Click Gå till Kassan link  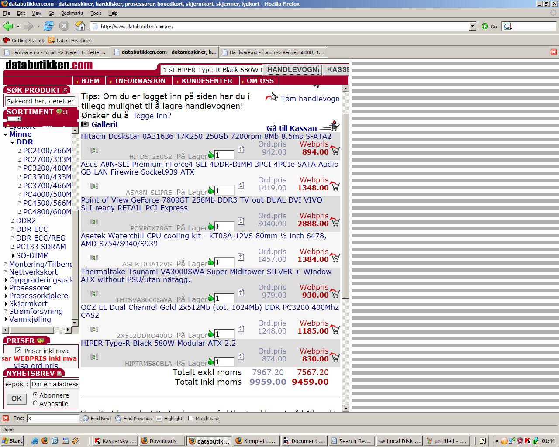292,128
